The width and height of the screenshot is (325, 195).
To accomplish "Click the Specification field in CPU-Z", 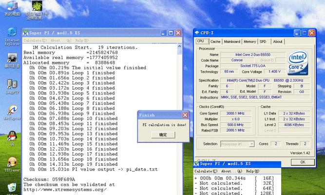I will coord(265,80).
